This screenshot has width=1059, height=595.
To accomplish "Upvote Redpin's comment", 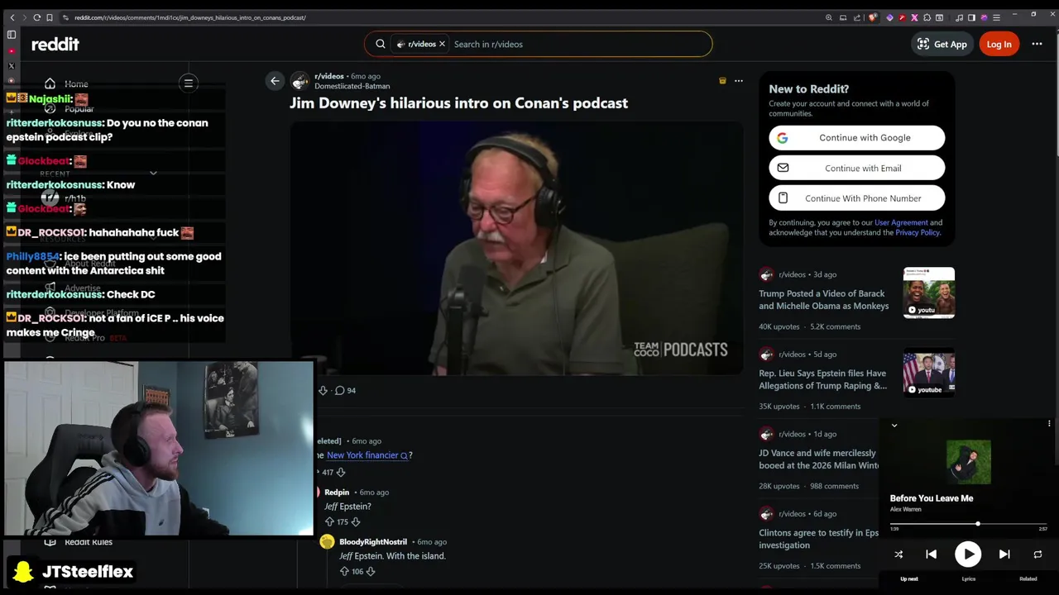I will click(329, 522).
